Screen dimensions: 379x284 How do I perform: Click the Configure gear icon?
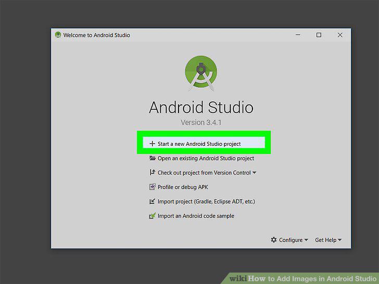(x=274, y=240)
